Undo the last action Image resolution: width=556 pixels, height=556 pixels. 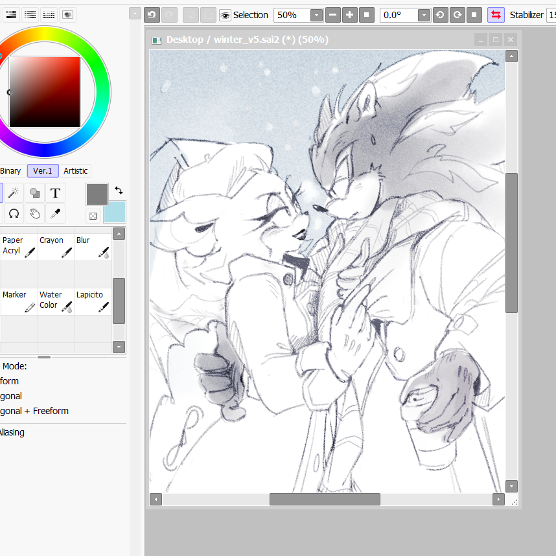pyautogui.click(x=152, y=15)
